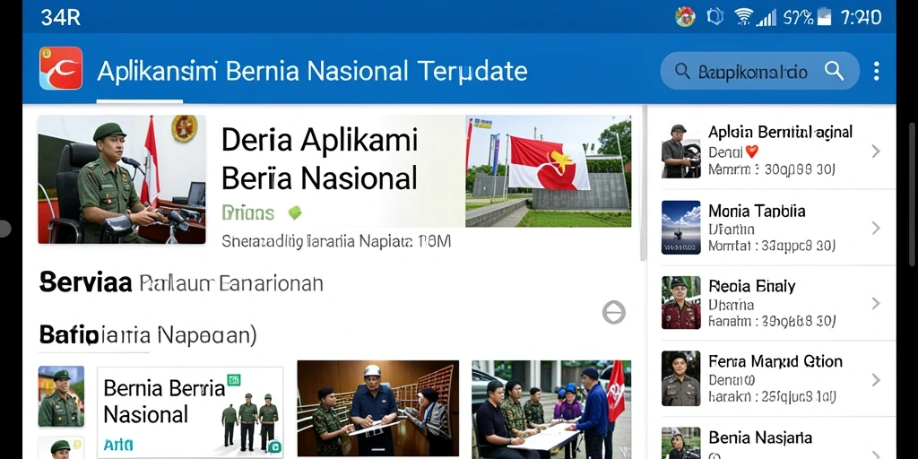
Task: Tap the green verified badge icon
Action: pos(294,212)
